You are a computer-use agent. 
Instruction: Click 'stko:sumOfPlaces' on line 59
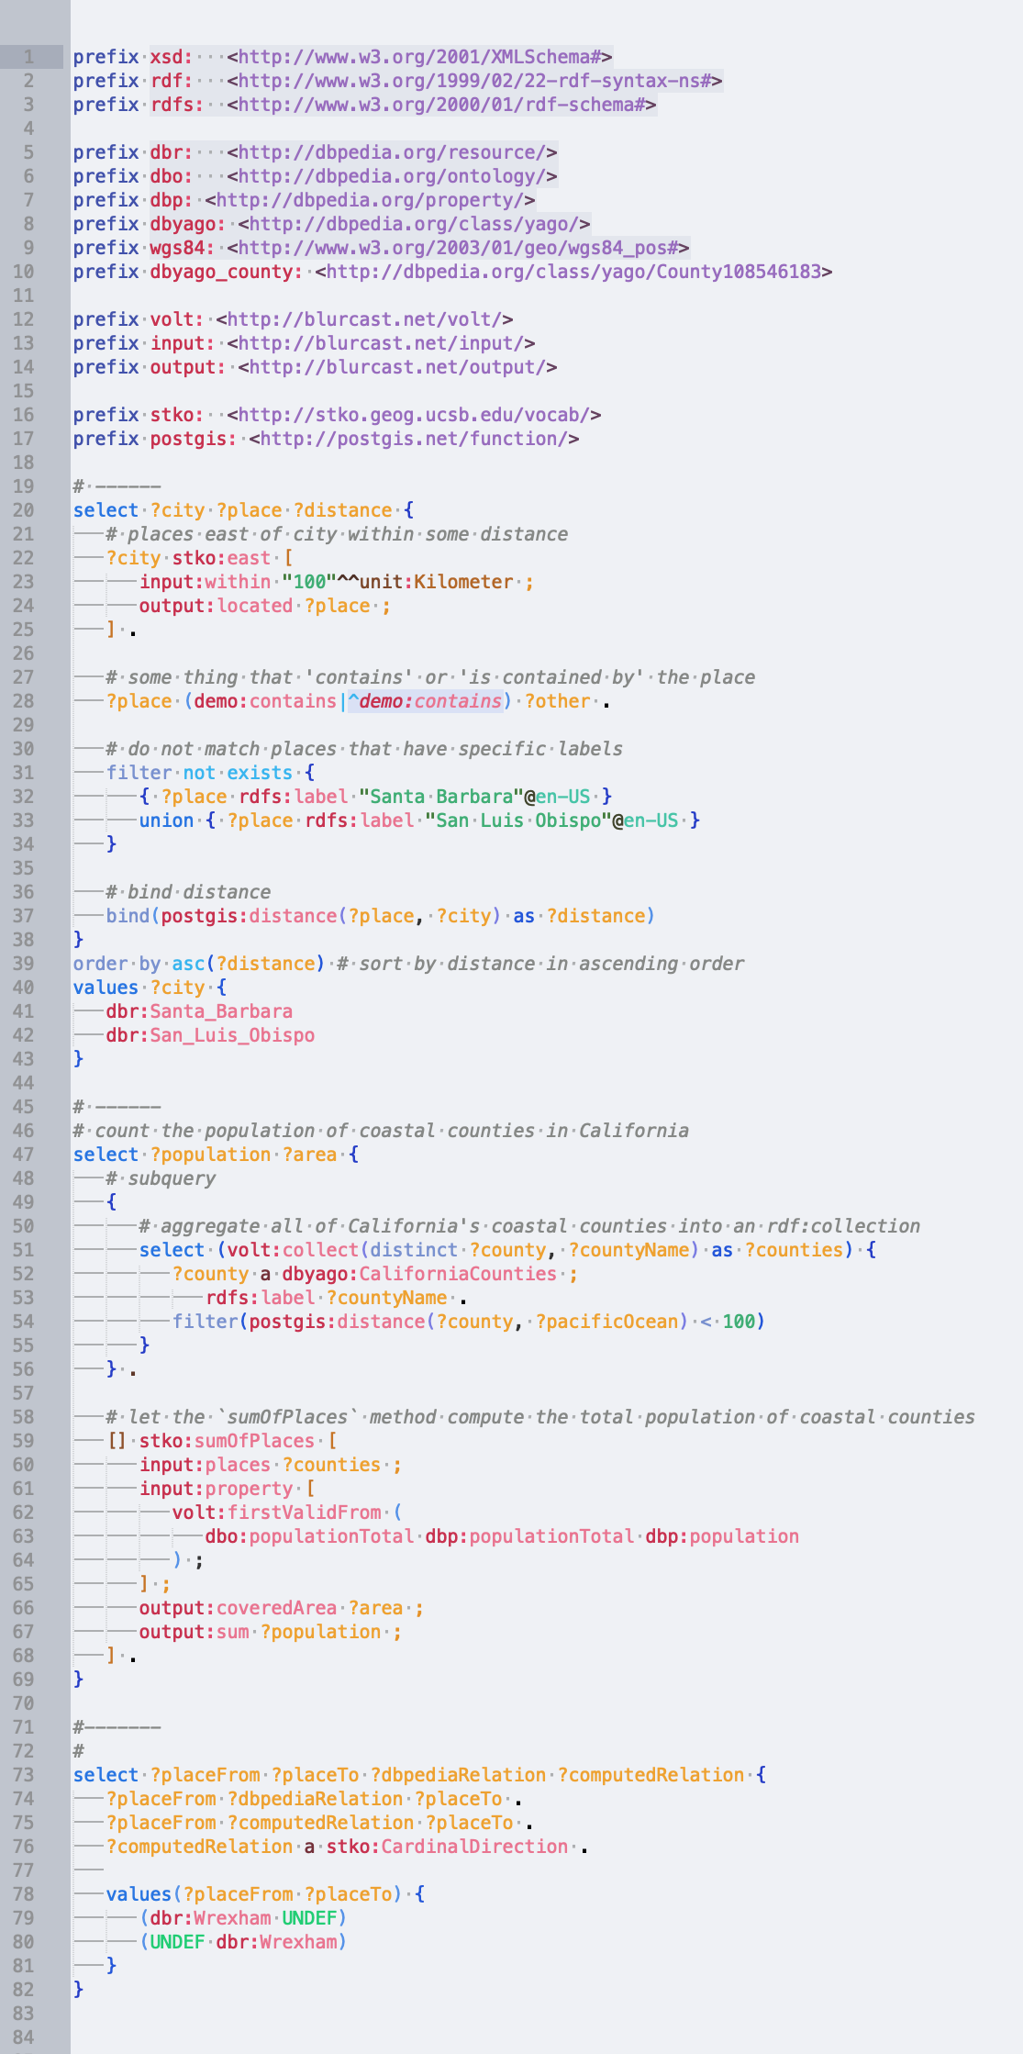click(x=227, y=1441)
